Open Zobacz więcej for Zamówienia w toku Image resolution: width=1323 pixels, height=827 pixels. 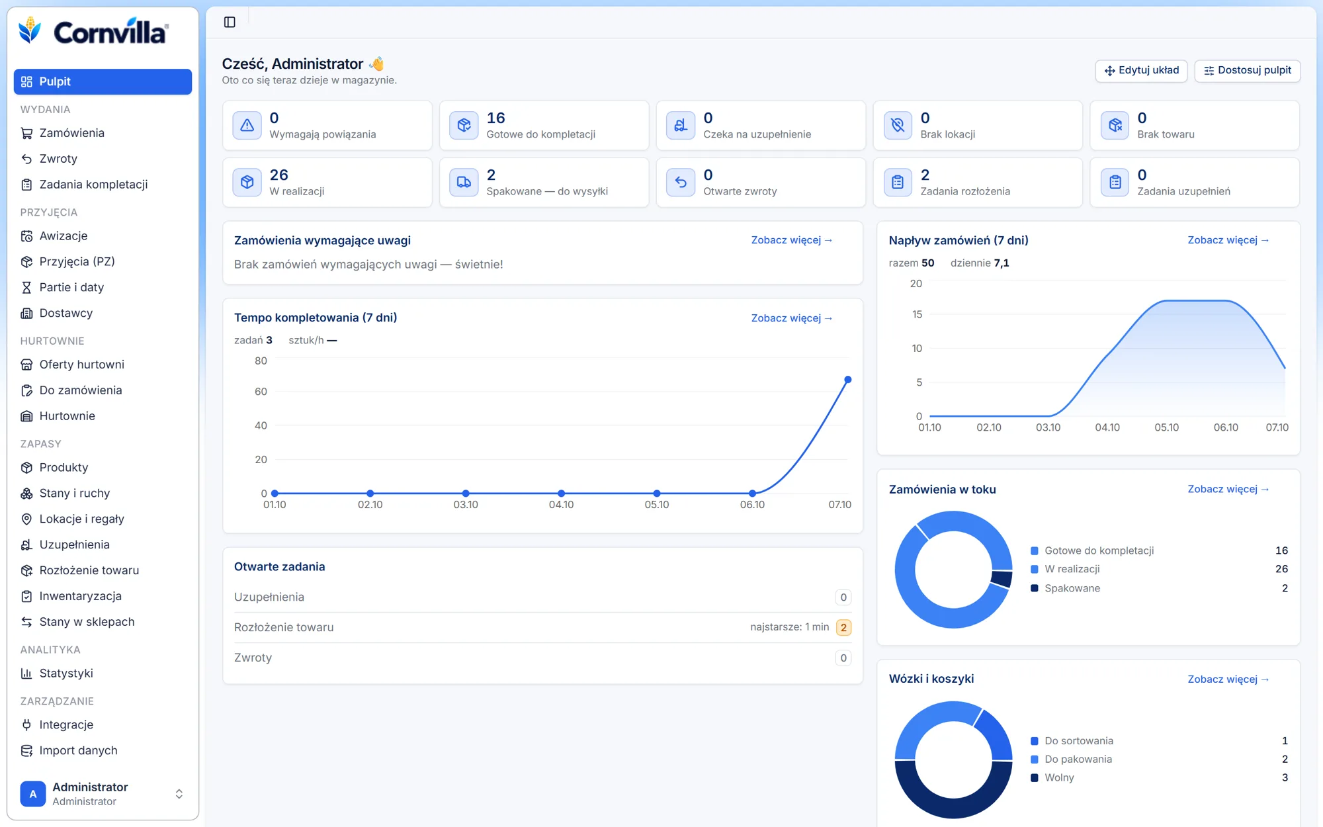click(x=1228, y=489)
